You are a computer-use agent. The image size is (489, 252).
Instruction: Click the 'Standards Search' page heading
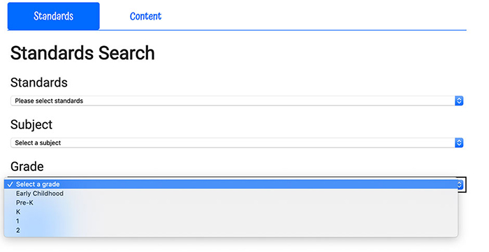[x=82, y=53]
